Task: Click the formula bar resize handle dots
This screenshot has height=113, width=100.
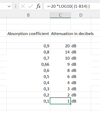Action: 16,6
